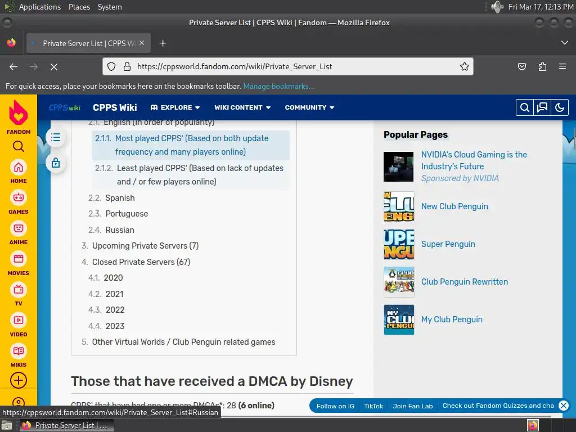Click the browser back arrow
576x432 pixels.
coord(13,66)
